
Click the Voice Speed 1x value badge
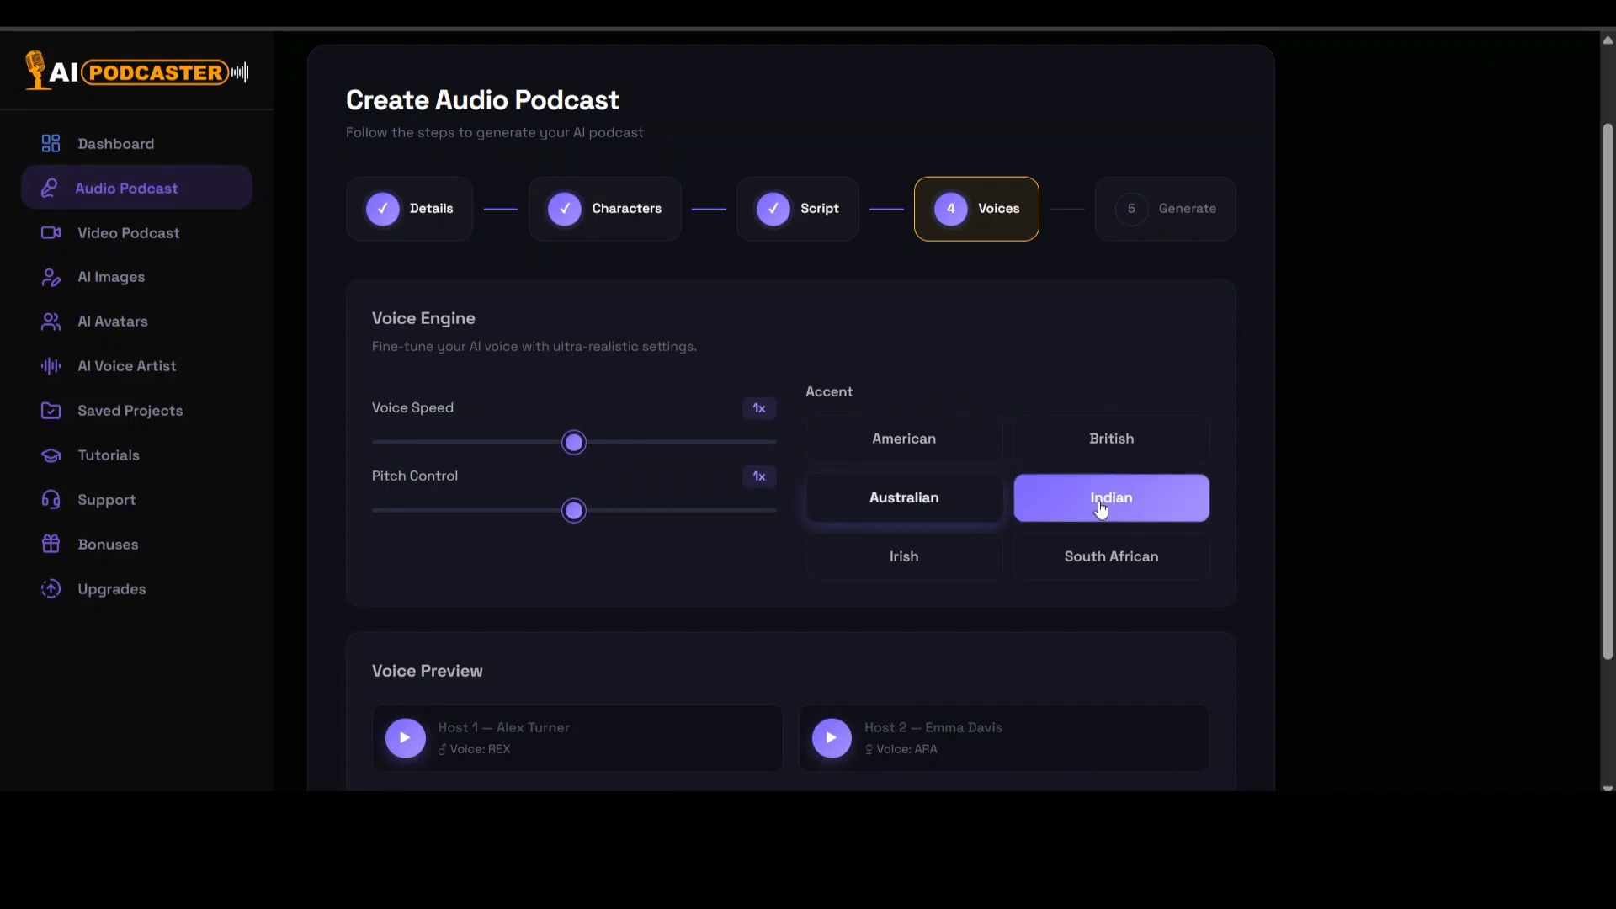click(x=759, y=408)
